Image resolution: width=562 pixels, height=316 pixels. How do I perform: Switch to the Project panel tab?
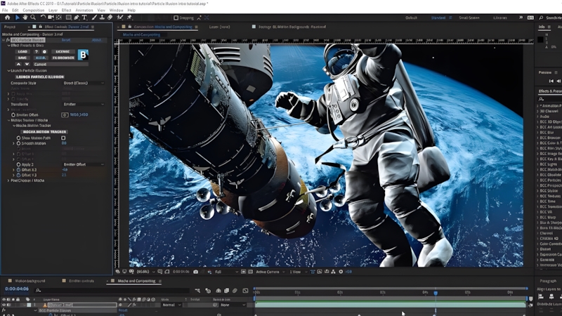tap(10, 27)
